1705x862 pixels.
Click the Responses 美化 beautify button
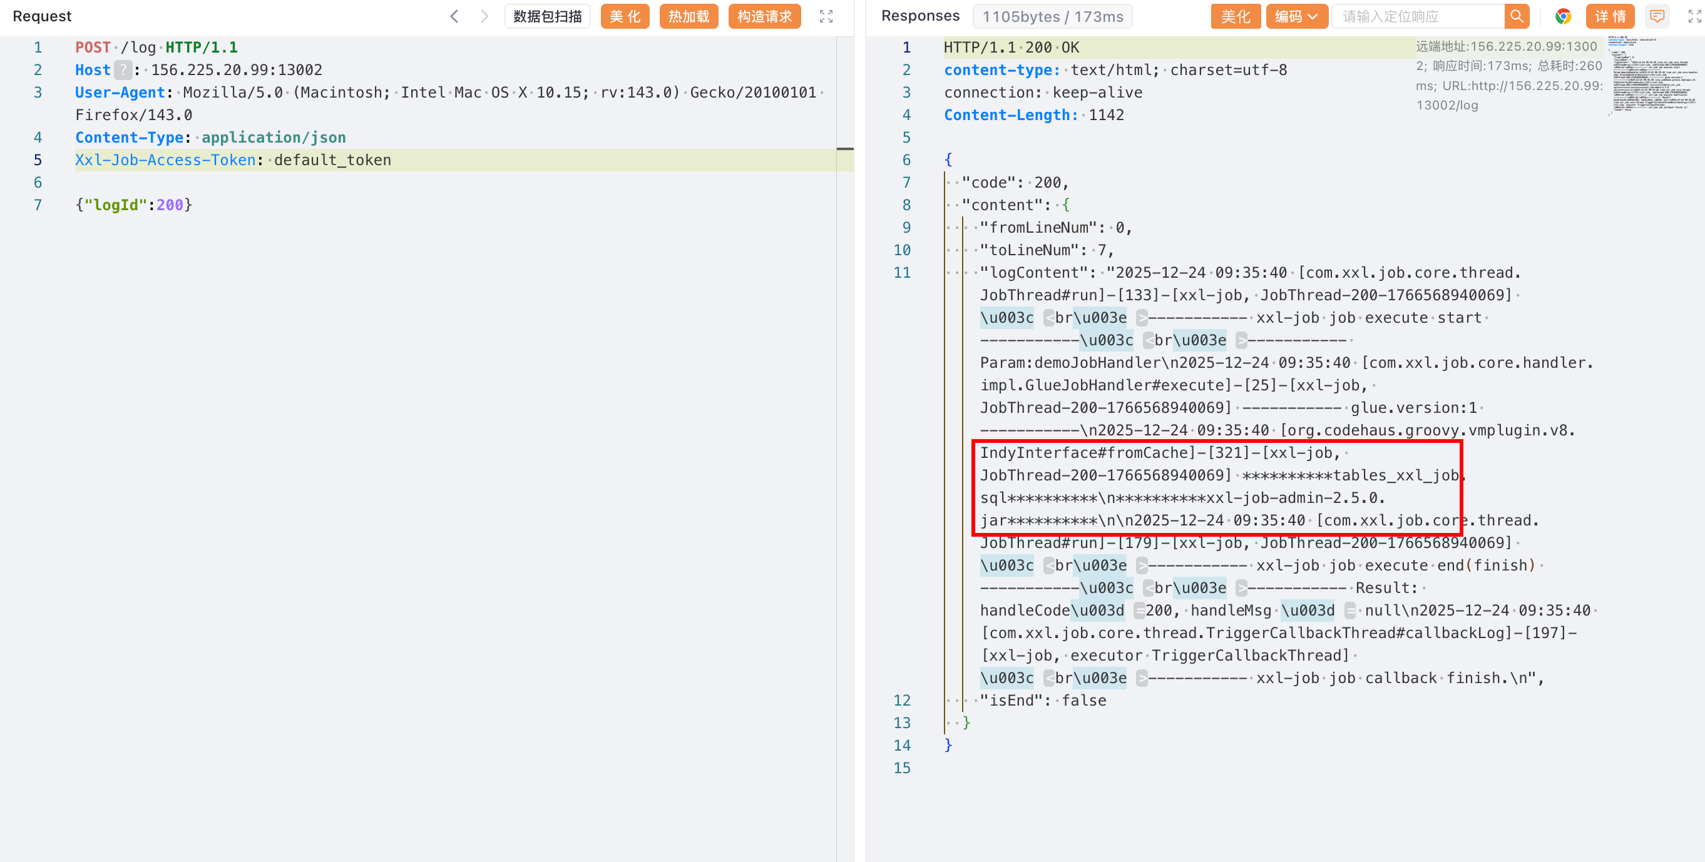pos(1235,16)
